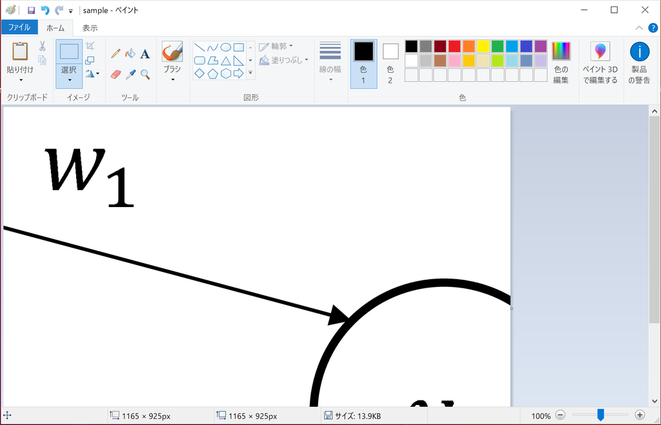Switch to the View (表示) tab
The height and width of the screenshot is (425, 661).
click(x=90, y=28)
